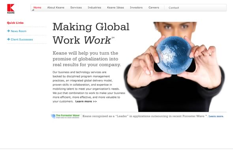The height and width of the screenshot is (151, 233).
Task: Click the Keane red K logo
Action: (x=11, y=9)
